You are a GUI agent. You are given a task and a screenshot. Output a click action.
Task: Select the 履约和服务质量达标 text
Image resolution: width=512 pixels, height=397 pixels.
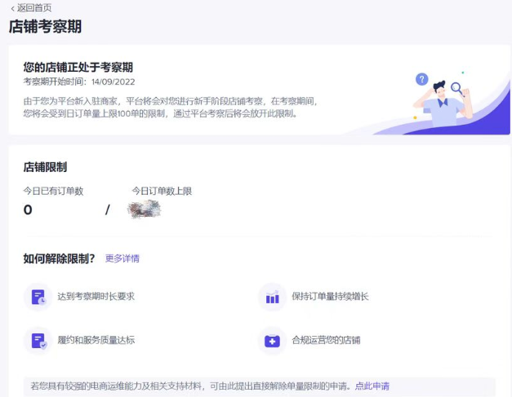pos(96,340)
